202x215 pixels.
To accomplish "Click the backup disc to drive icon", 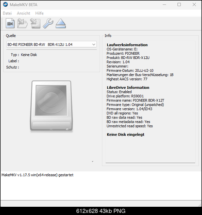I will pos(35,23).
